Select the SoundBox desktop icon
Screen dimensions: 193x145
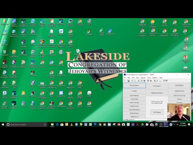tap(89, 32)
